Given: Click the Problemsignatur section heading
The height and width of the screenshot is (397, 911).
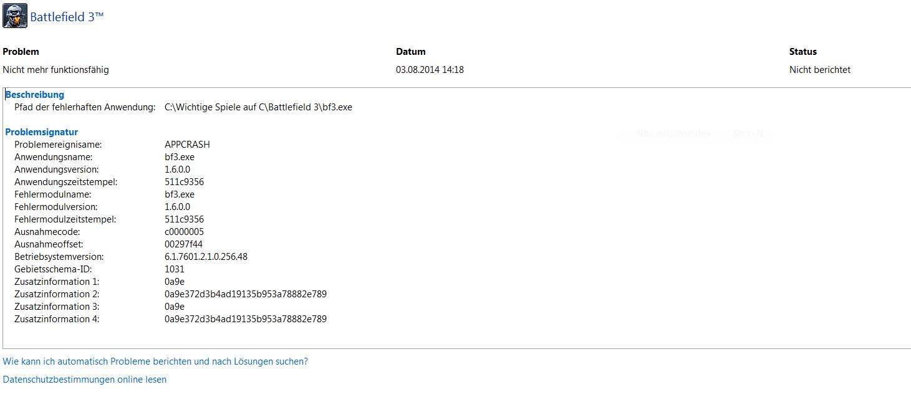Looking at the screenshot, I should pyautogui.click(x=42, y=132).
